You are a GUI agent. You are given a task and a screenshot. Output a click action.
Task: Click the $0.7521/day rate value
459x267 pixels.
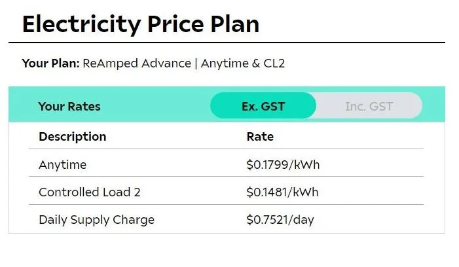[280, 219]
